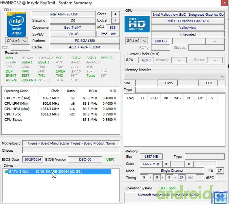Click the VMX feature label
Screen dimensions: 229x204
[25, 71]
